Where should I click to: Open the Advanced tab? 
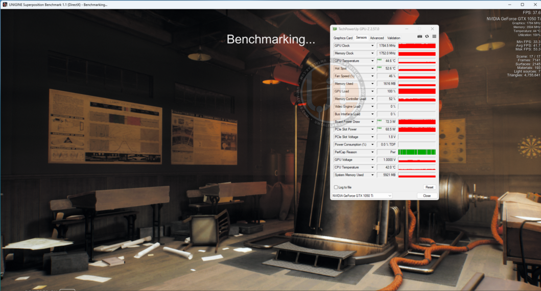(377, 38)
